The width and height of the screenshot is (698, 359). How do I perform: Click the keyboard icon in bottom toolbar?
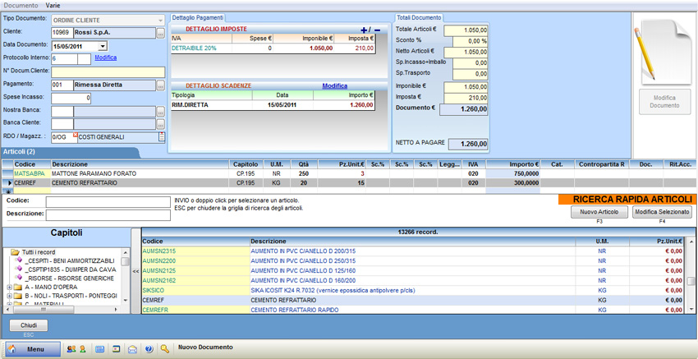[100, 349]
